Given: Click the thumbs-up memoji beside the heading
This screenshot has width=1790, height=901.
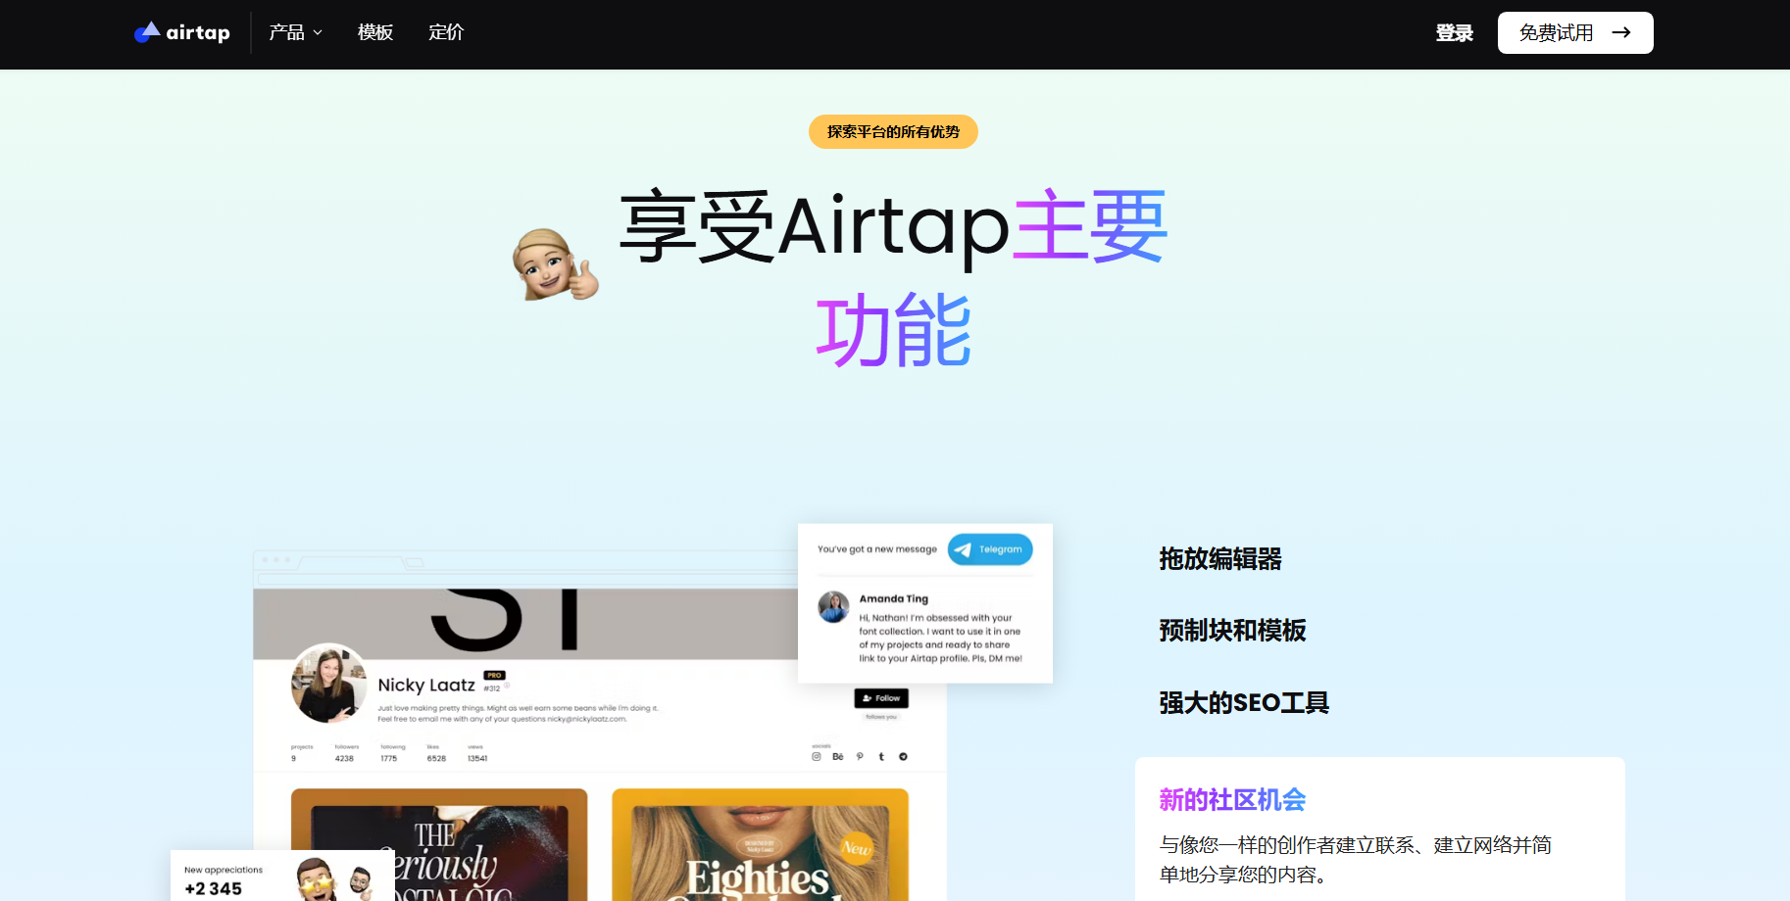Looking at the screenshot, I should (x=555, y=264).
